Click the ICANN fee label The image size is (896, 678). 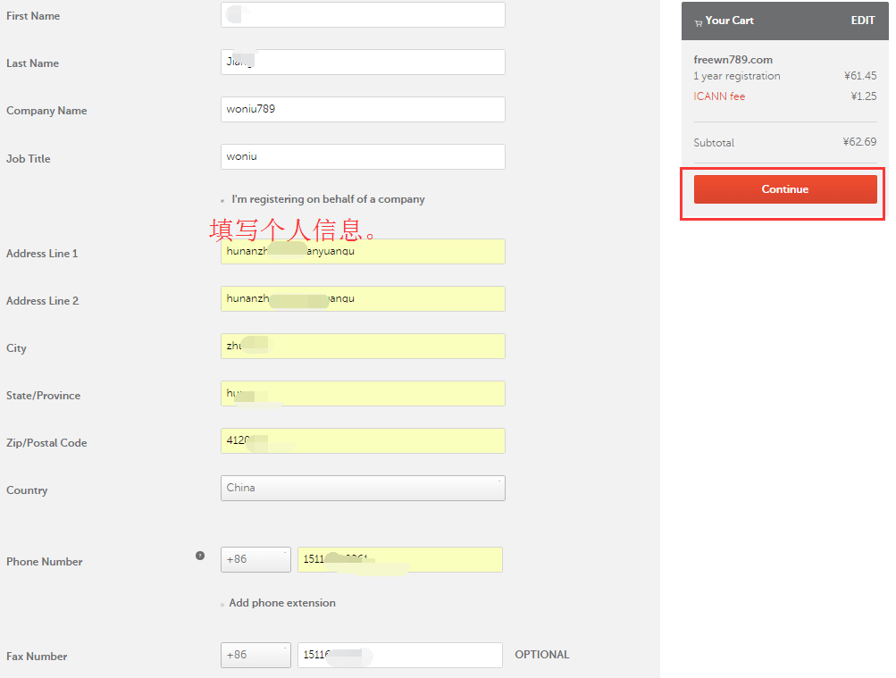719,96
